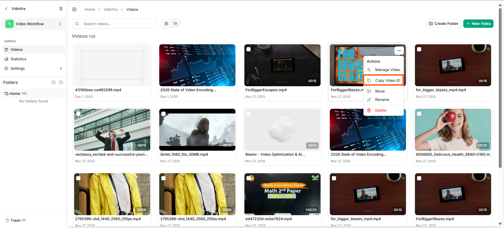Click the Copy Video ID icon
This screenshot has width=504, height=228.
click(x=369, y=80)
